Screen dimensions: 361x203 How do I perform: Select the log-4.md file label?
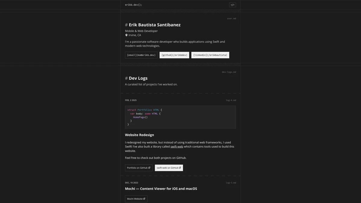tap(231, 100)
